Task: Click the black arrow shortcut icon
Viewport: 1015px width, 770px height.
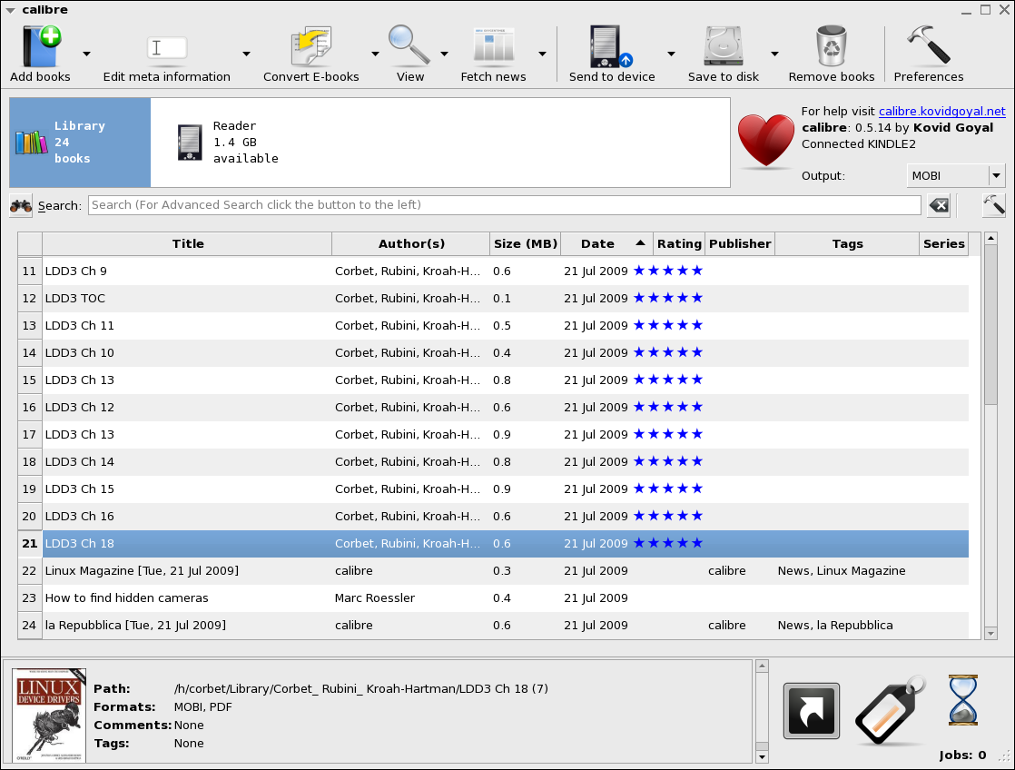Action: coord(811,710)
